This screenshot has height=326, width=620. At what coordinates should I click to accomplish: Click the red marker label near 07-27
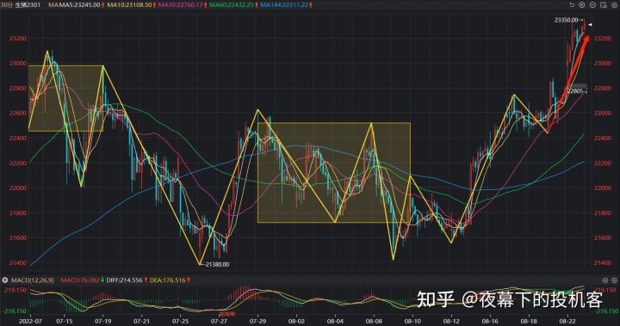point(227,314)
